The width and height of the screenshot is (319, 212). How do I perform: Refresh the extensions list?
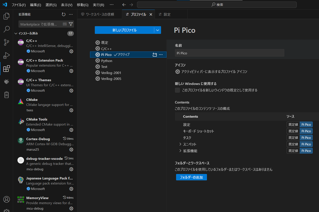click(x=64, y=14)
